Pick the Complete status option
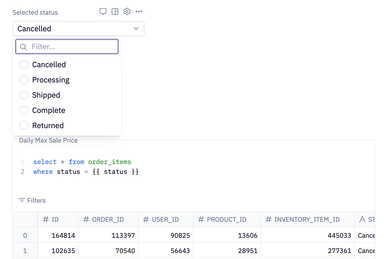The width and height of the screenshot is (389, 259). 24,110
